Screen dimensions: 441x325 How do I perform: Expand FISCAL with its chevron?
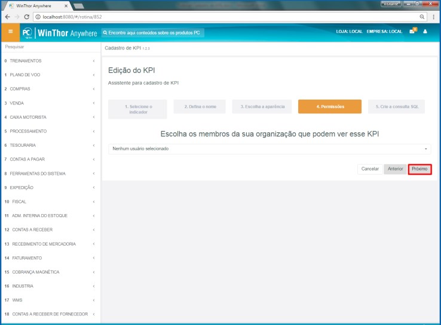coord(94,202)
